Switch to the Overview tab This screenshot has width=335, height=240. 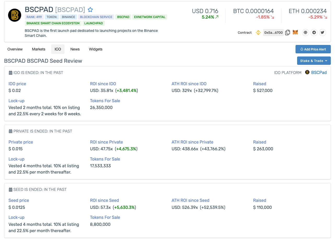(x=15, y=49)
